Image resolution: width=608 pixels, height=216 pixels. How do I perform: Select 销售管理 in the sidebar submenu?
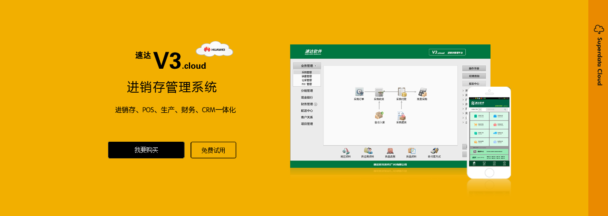pyautogui.click(x=307, y=76)
